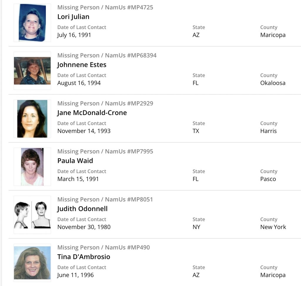301x286 pixels.
Task: Click the NamUs #MP68394 case label
Action: coord(107,55)
